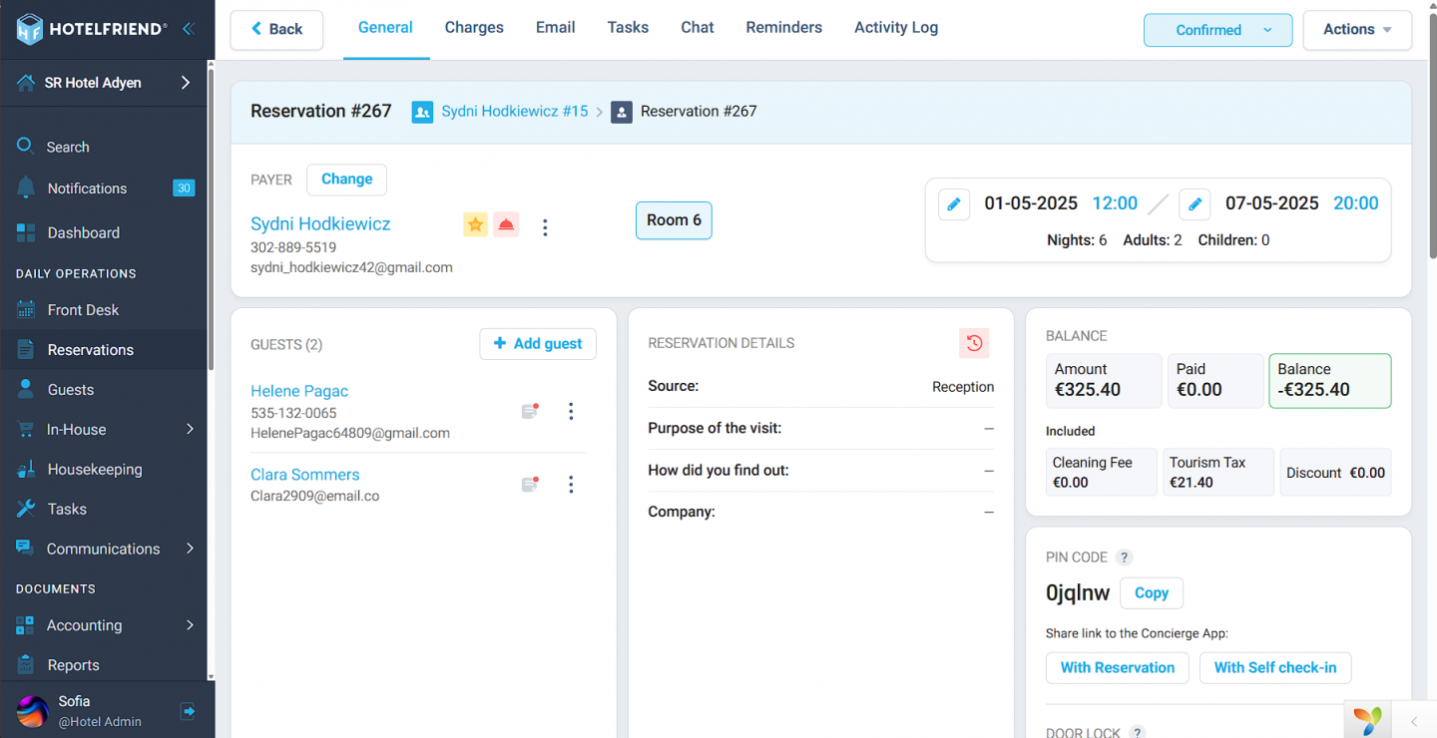Click Sydni Hodkiewicz #15 breadcrumb link
The width and height of the screenshot is (1437, 738).
point(515,112)
